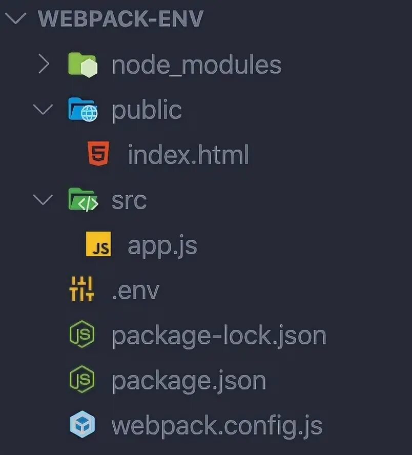Click the node_modules folder icon
This screenshot has width=412, height=455.
83,65
